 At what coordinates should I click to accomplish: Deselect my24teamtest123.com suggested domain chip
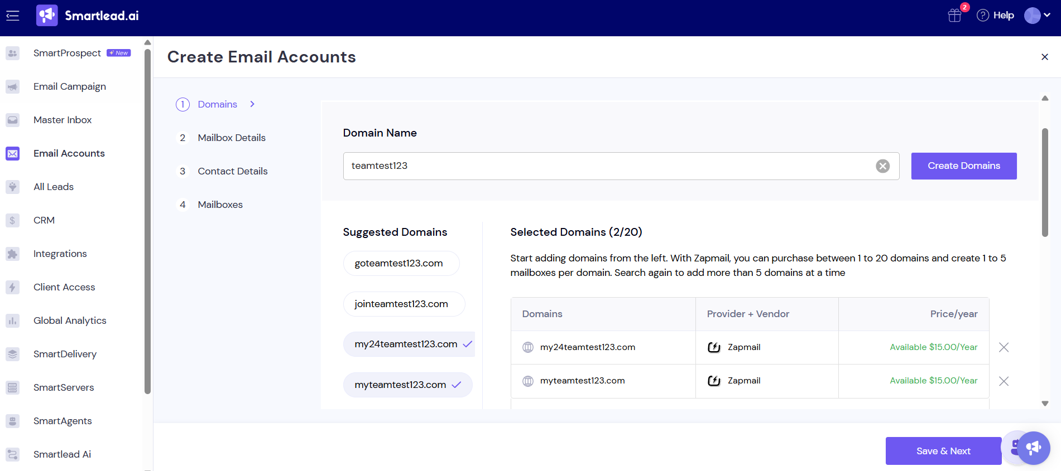point(409,344)
